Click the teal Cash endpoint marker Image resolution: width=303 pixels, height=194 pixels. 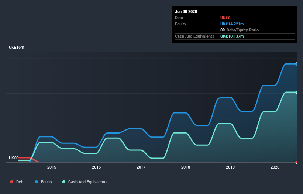(x=297, y=92)
